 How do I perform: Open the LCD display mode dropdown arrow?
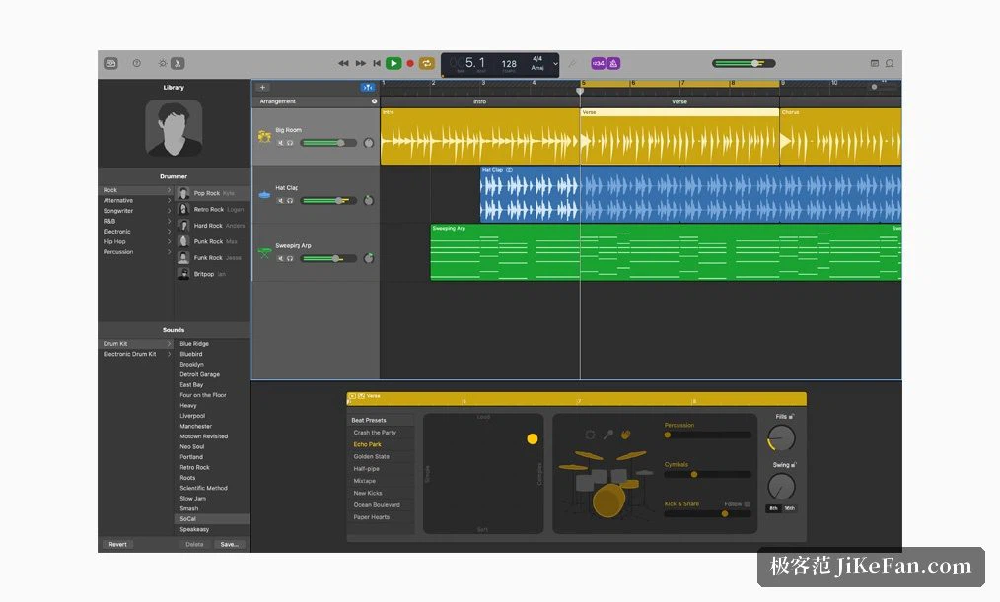point(555,64)
